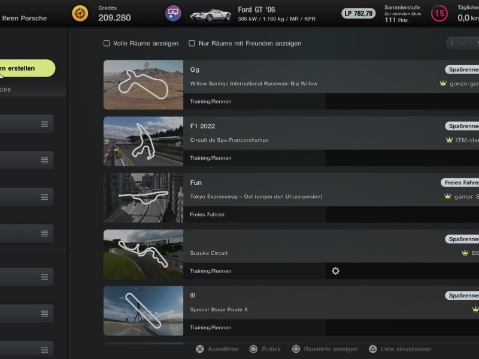Expand the second sidebar list menu handle
This screenshot has height=359, width=479.
click(44, 160)
